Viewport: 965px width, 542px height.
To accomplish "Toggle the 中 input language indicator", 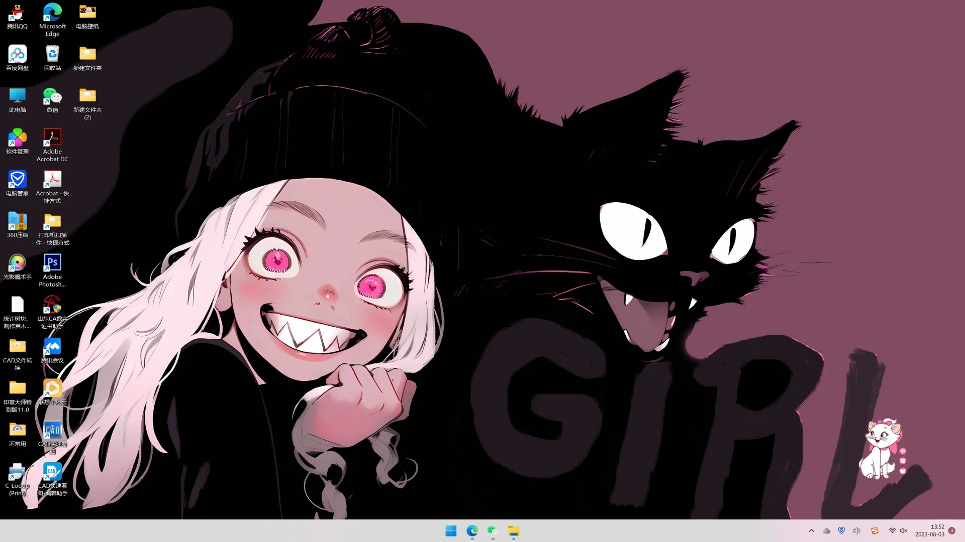I will [x=857, y=531].
